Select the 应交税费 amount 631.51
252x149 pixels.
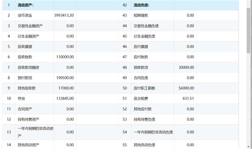tap(188, 99)
